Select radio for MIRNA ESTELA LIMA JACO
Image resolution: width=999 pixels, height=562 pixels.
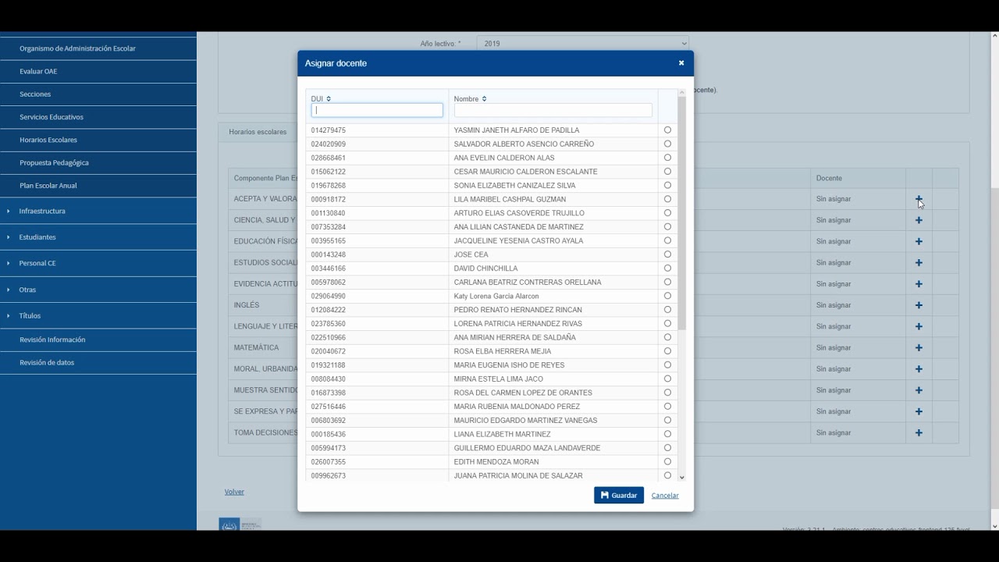[667, 379]
